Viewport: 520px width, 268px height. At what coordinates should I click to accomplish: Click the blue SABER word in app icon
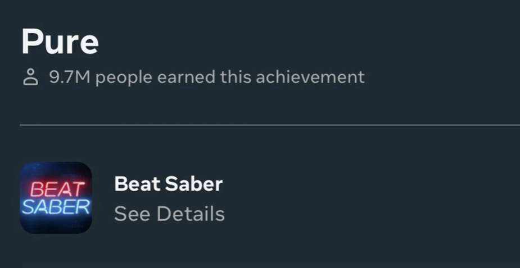tap(56, 207)
